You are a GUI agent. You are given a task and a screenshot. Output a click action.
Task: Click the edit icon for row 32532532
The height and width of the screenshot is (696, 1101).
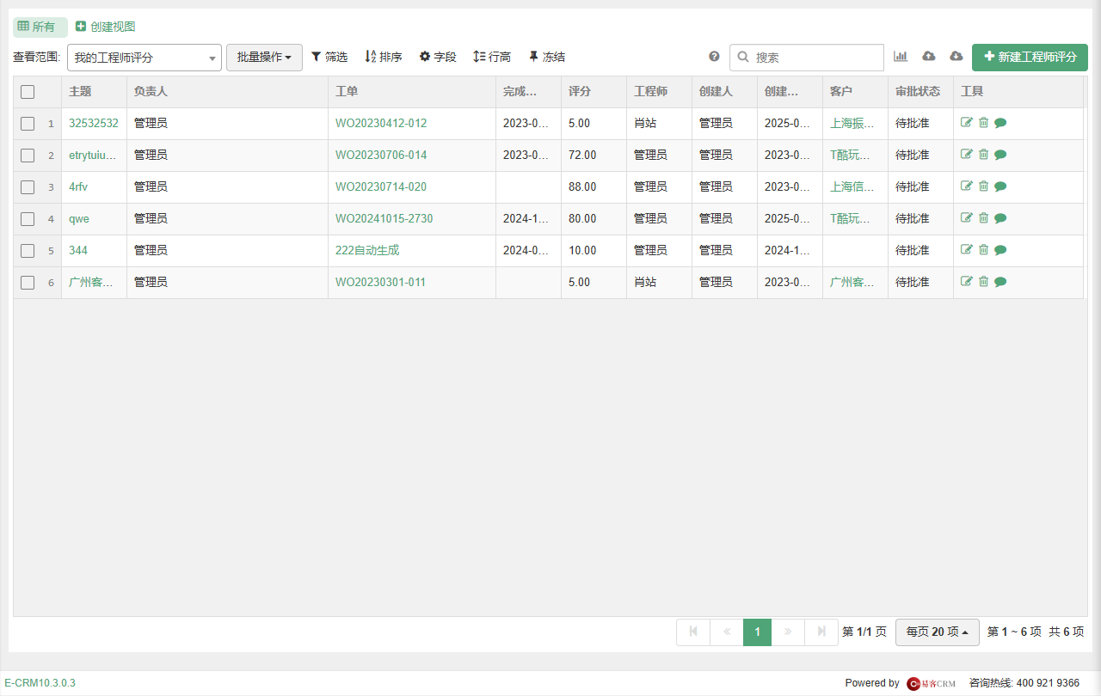coord(967,123)
